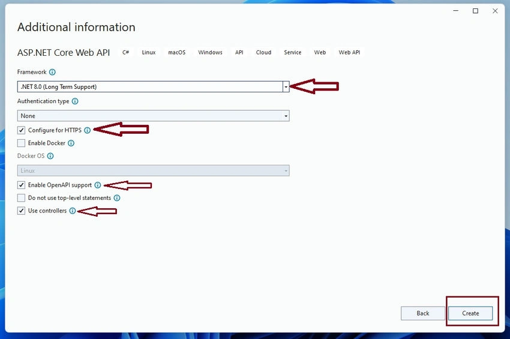Click the C# tag
The image size is (510, 339).
[x=125, y=52]
